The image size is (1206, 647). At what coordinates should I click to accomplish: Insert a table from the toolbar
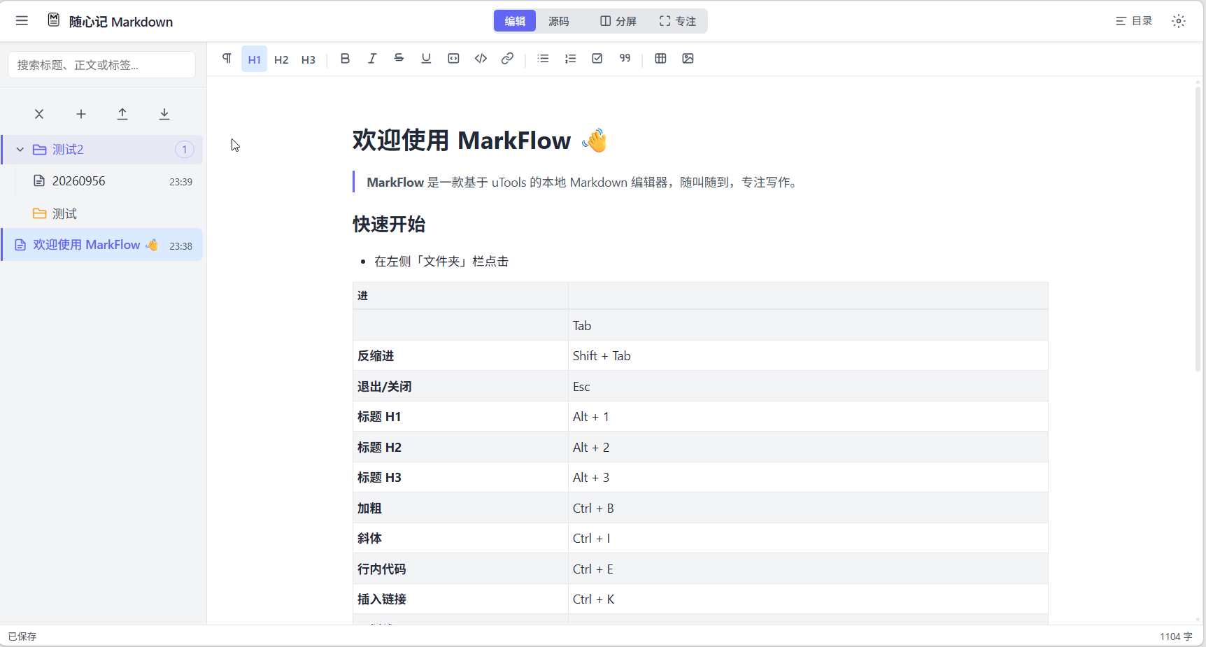coord(660,59)
